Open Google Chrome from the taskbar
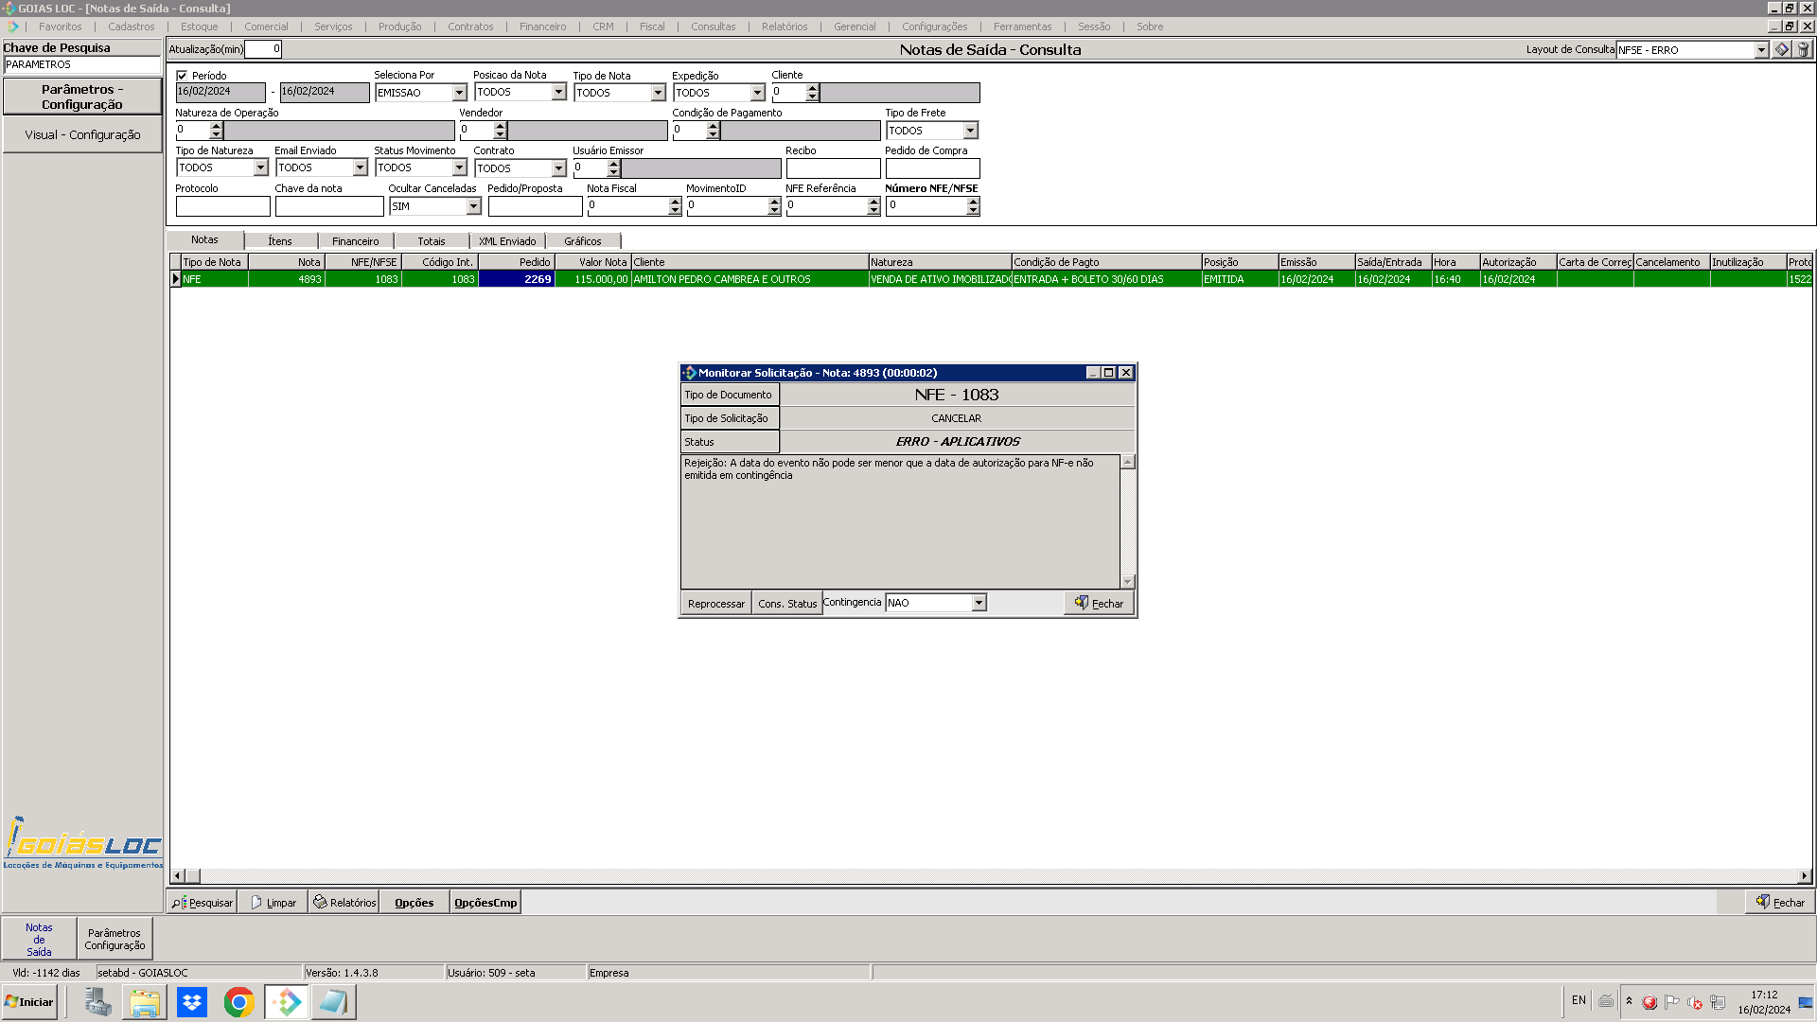Image resolution: width=1817 pixels, height=1022 pixels. pos(239,1002)
